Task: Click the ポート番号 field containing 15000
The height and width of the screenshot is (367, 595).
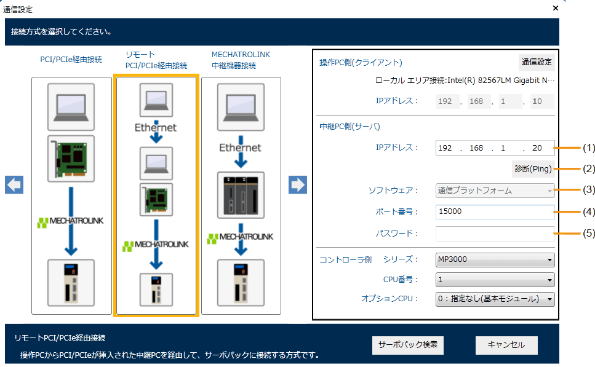Action: point(495,212)
